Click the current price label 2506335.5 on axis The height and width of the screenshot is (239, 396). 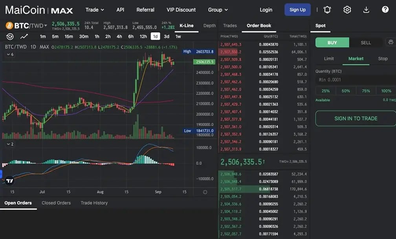pyautogui.click(x=204, y=62)
